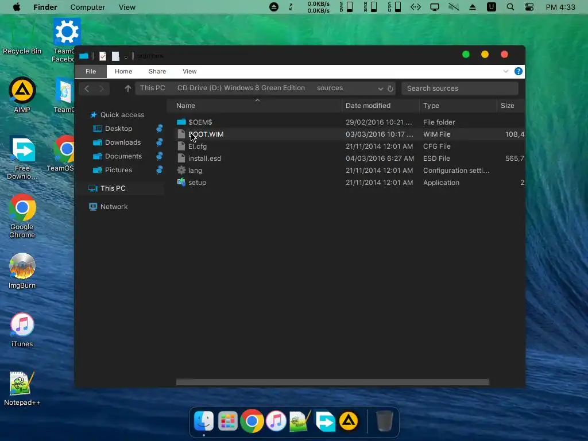
Task: Open the Finder menu in menu bar
Action: point(45,7)
